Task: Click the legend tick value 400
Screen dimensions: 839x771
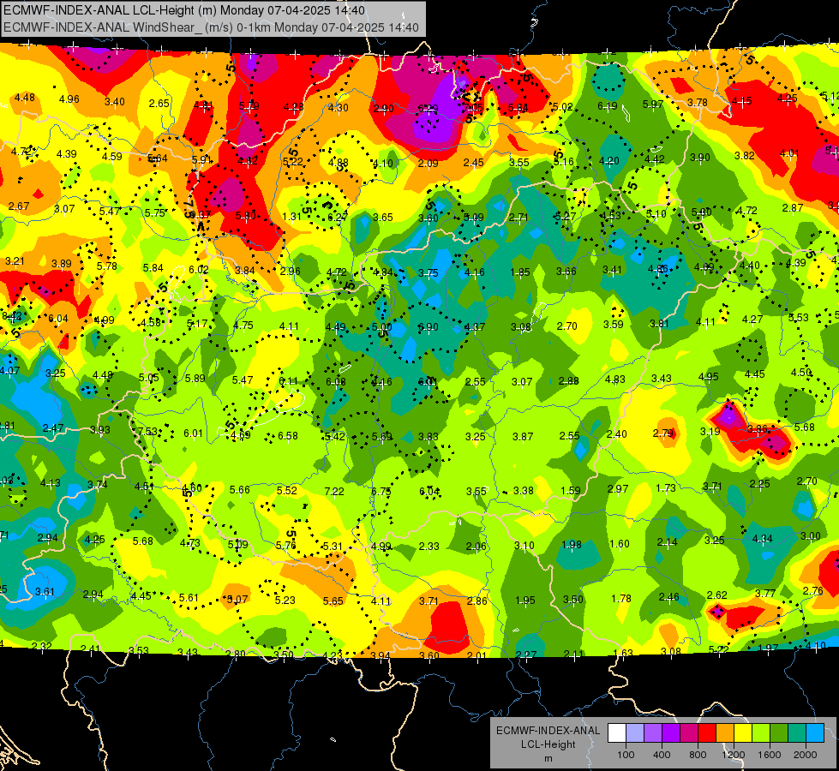Action: pyautogui.click(x=662, y=755)
